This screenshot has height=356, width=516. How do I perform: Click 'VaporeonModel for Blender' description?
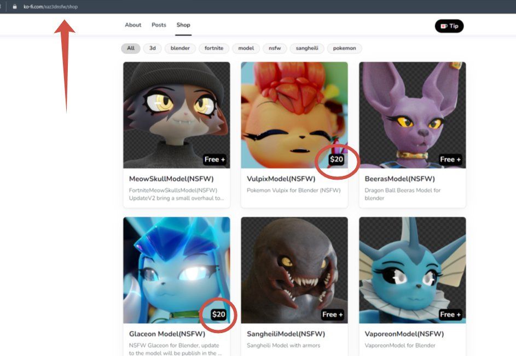(400, 346)
